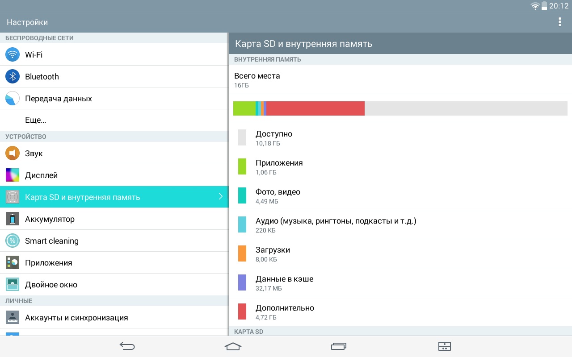Open Данные в кэше storage entry
Screen dimensions: 572x357
(284, 282)
